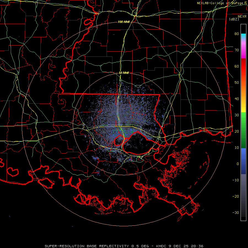Click the 'KHDC' station identifier

[161, 246]
